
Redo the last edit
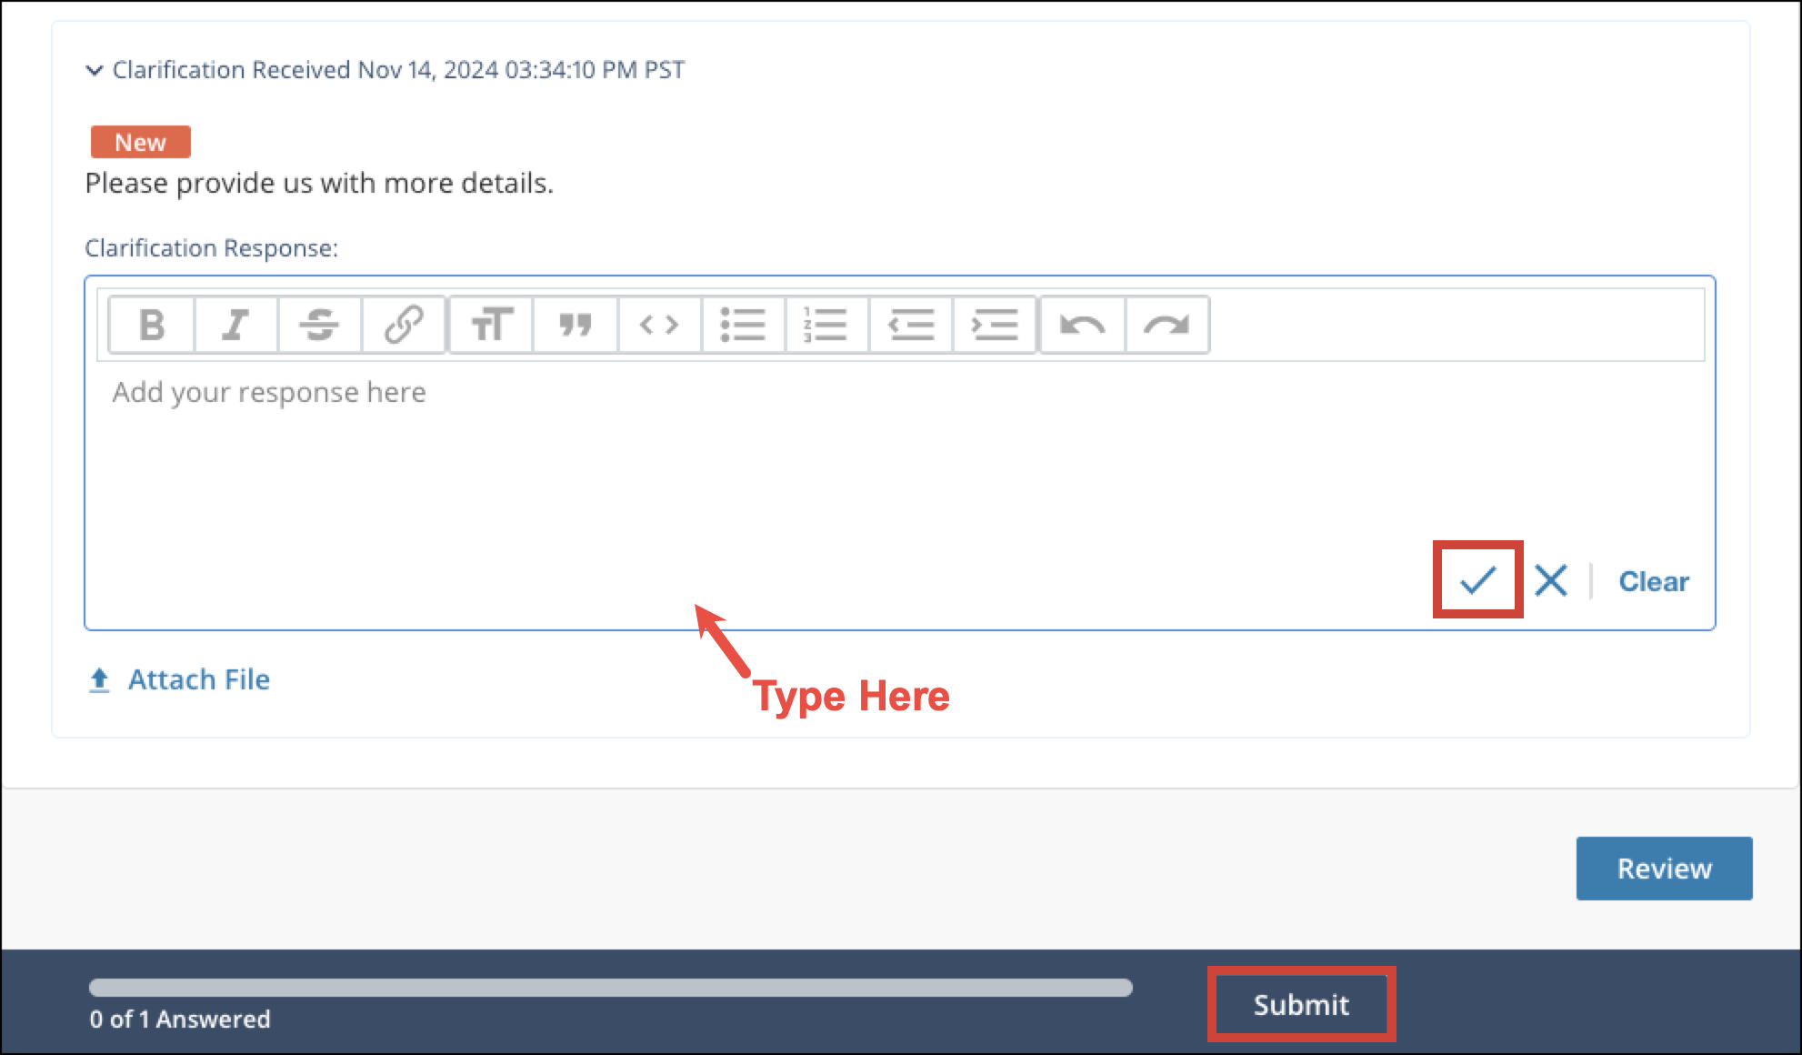(x=1166, y=325)
